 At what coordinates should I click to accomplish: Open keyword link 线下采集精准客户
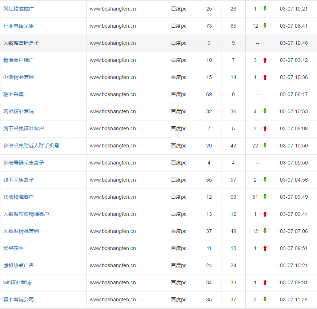click(x=24, y=128)
